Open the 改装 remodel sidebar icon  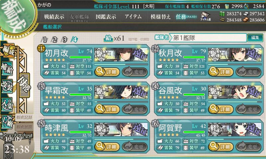(x=7, y=86)
